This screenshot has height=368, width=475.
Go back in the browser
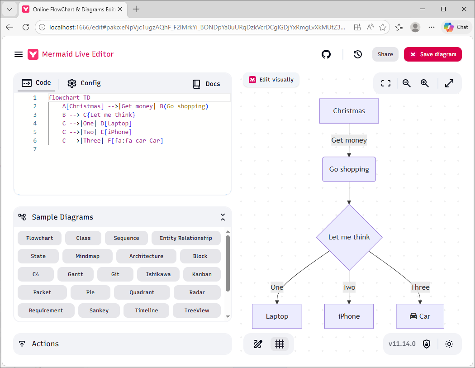click(x=9, y=27)
